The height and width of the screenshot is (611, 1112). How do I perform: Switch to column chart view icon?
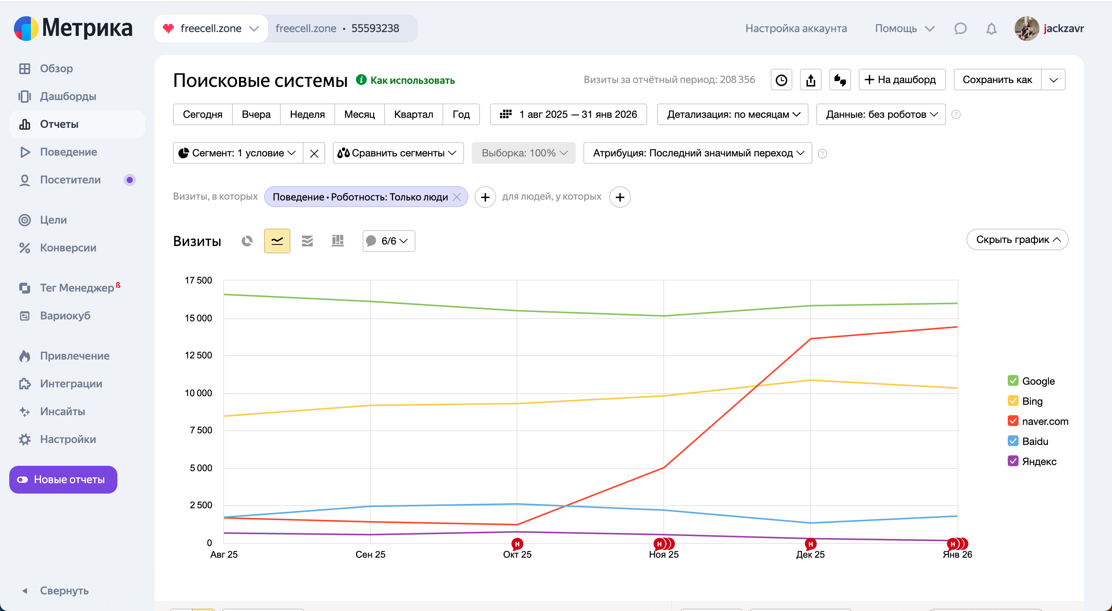[337, 241]
